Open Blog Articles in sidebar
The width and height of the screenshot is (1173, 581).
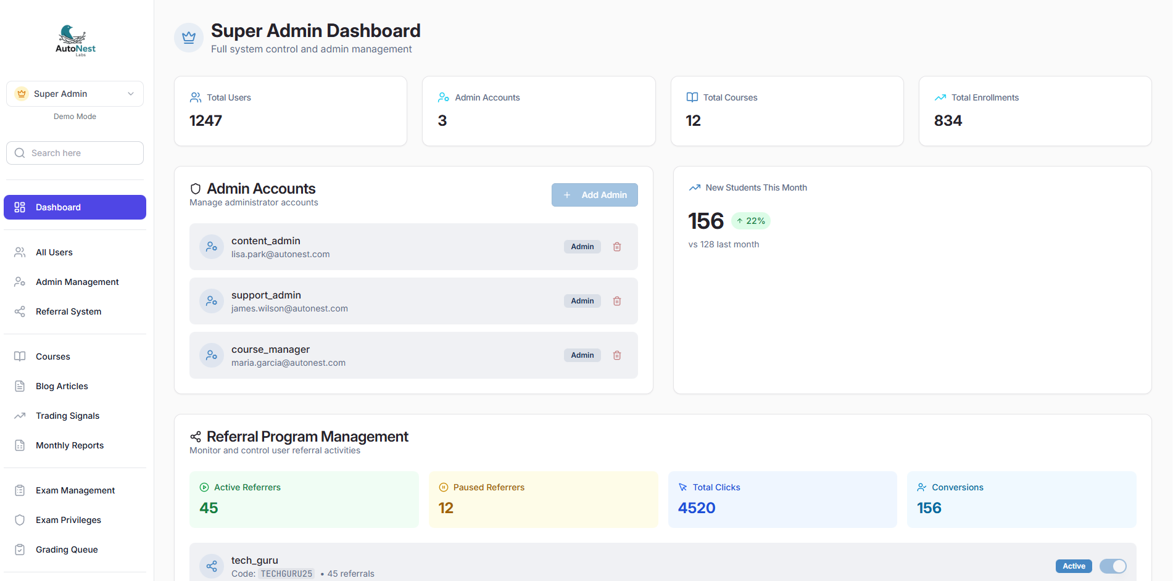tap(75, 386)
